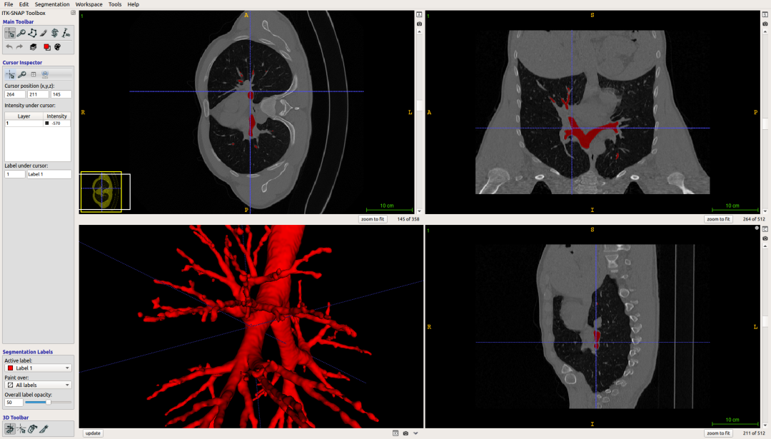Adjust the overall label opacity slider
Screen dimensions: 771x439
(47, 403)
